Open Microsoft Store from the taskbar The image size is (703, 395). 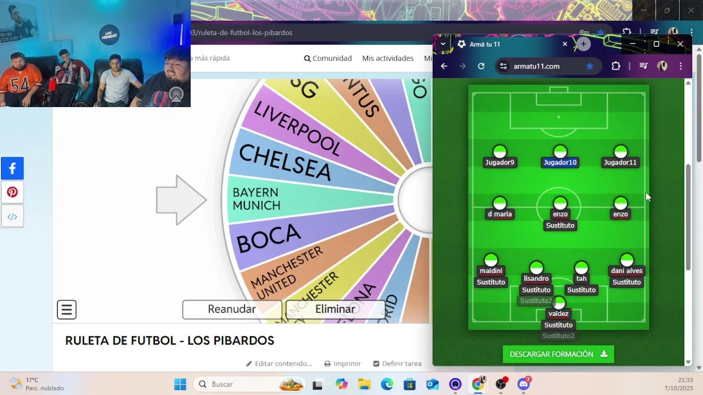[x=410, y=384]
